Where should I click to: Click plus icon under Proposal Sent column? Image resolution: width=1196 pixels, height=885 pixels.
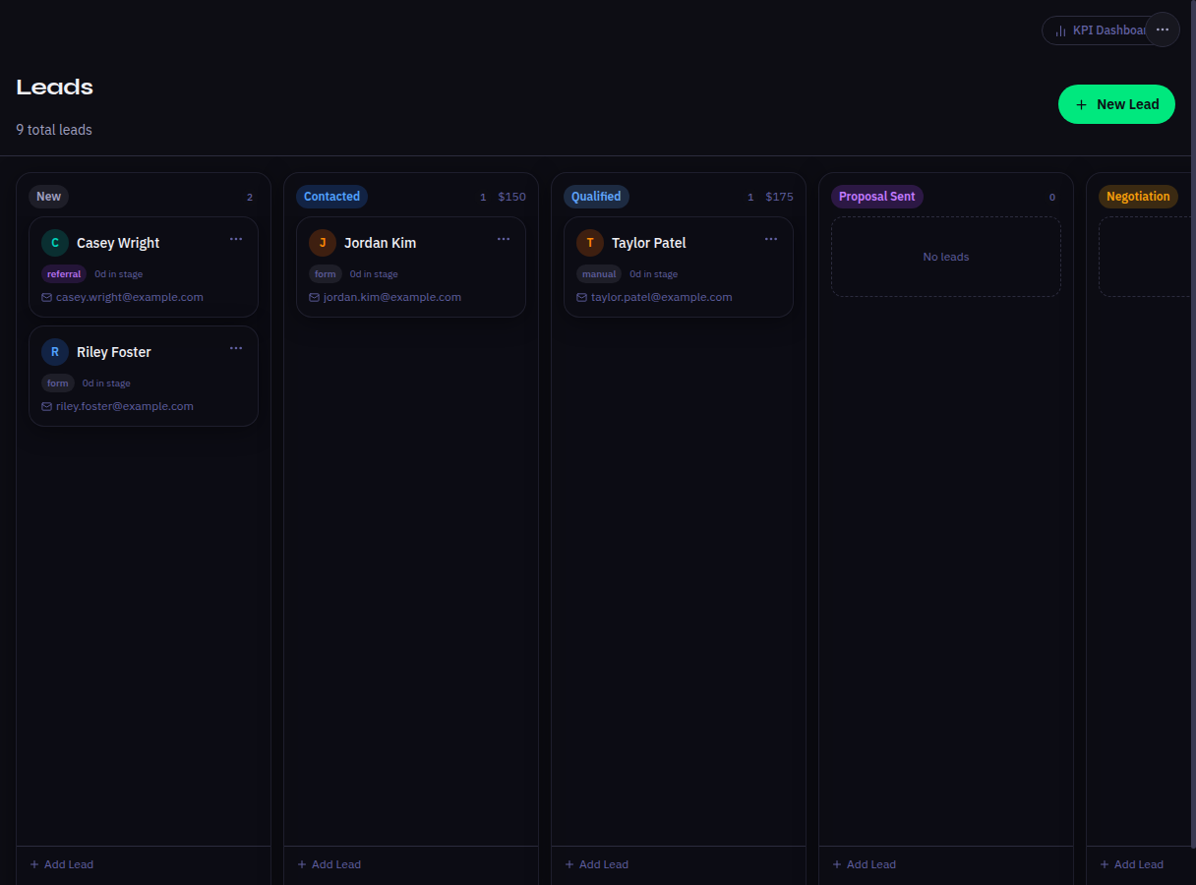point(837,864)
